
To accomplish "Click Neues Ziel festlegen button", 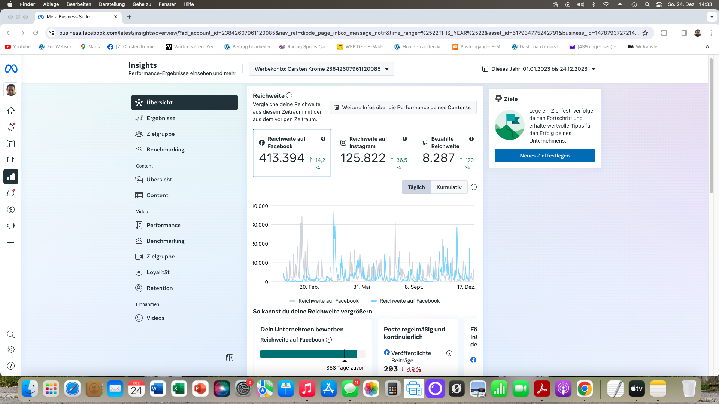I will [544, 156].
